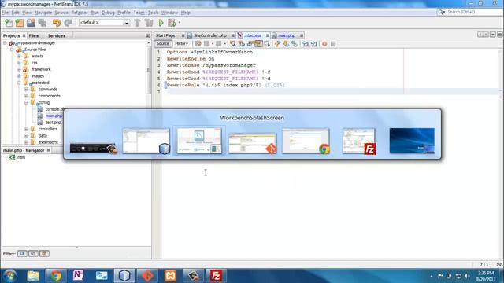
Task: Expand the assets folder
Action: (19, 56)
